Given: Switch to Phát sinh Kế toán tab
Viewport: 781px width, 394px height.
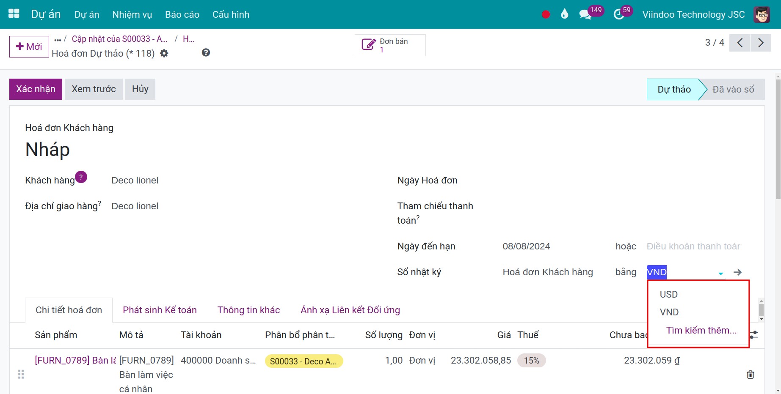Looking at the screenshot, I should coord(160,310).
